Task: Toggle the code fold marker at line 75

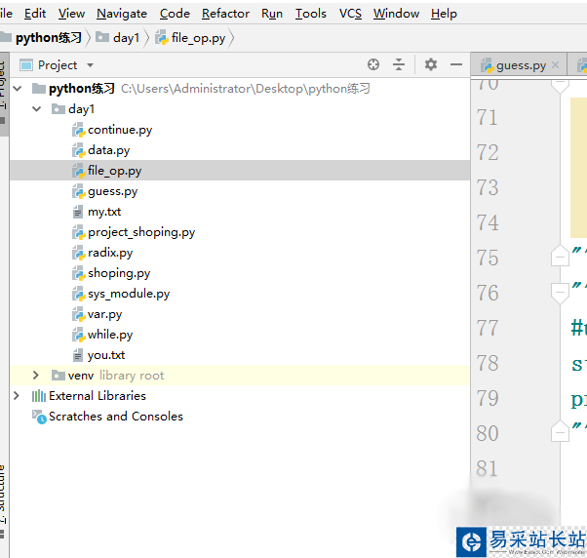Action: click(560, 257)
